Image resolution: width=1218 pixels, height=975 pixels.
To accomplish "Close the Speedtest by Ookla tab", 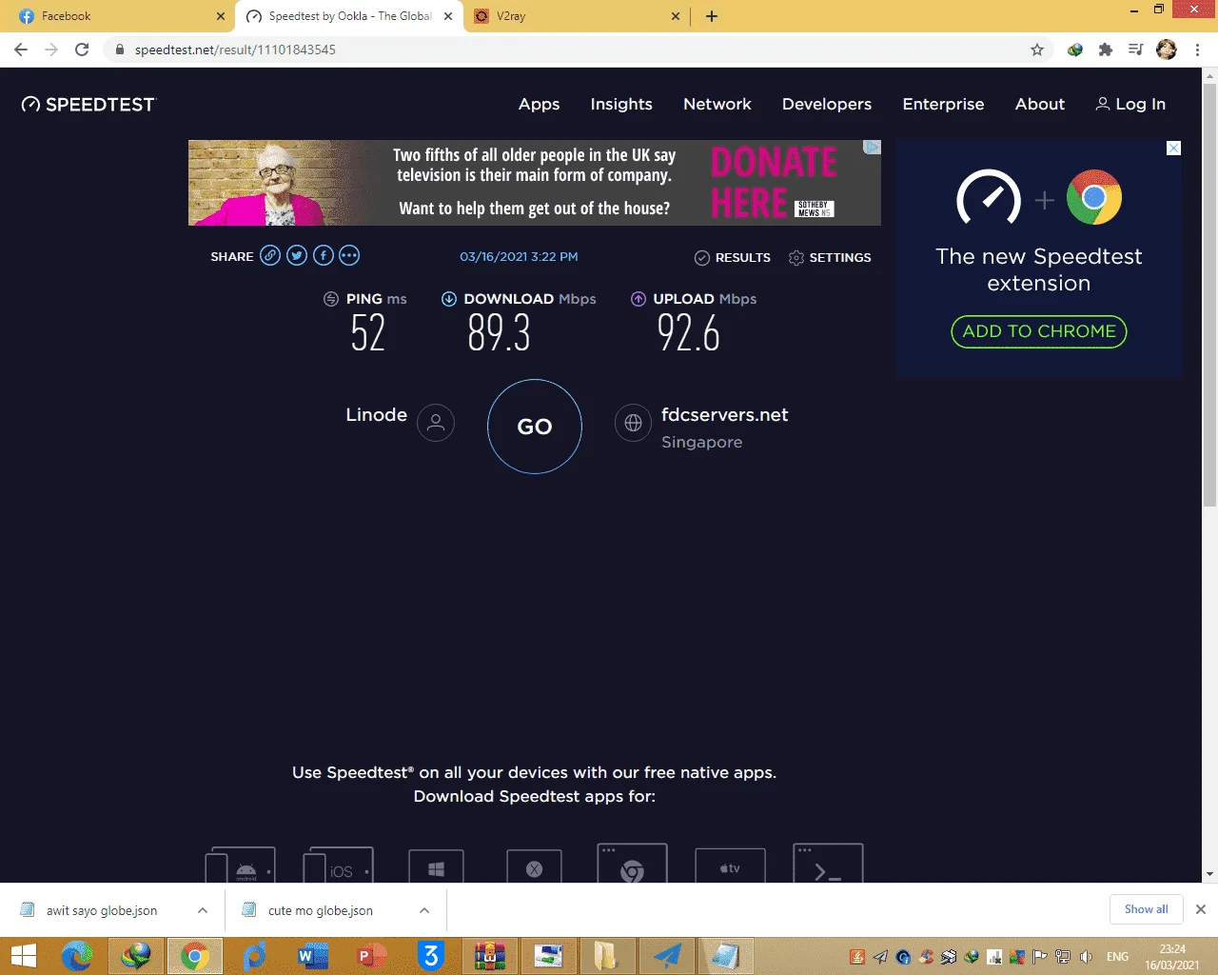I will pyautogui.click(x=448, y=16).
